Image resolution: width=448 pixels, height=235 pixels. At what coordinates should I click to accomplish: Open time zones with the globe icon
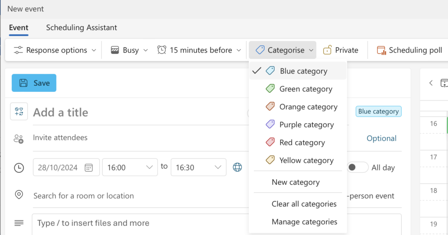pos(237,167)
